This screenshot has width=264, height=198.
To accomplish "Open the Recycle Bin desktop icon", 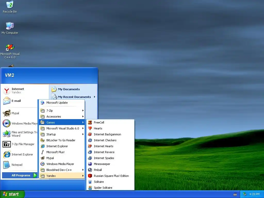I will pyautogui.click(x=10, y=4).
